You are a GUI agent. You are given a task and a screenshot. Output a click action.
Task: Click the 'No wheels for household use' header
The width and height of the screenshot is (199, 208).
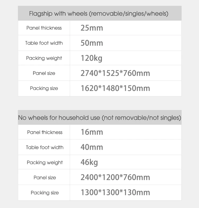99,118
